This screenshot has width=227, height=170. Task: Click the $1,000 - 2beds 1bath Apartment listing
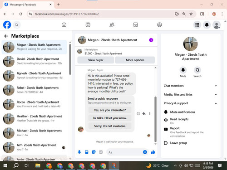pos(103,53)
